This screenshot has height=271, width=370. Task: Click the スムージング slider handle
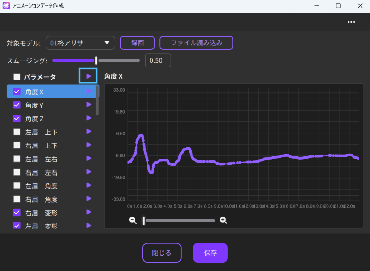coord(96,61)
